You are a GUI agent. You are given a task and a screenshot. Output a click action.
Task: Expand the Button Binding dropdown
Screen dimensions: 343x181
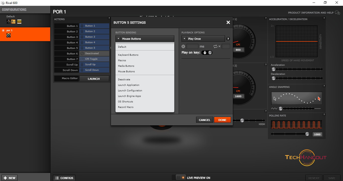point(145,39)
